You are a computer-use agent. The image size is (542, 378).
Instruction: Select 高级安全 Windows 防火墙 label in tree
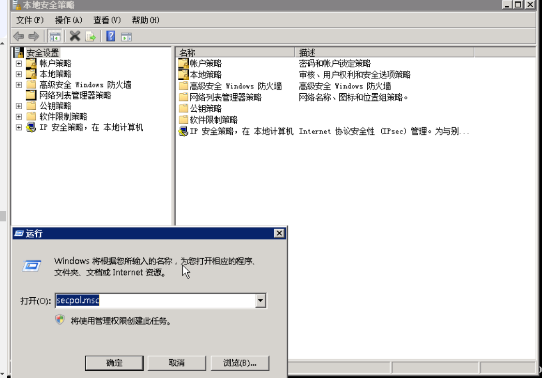(x=85, y=85)
